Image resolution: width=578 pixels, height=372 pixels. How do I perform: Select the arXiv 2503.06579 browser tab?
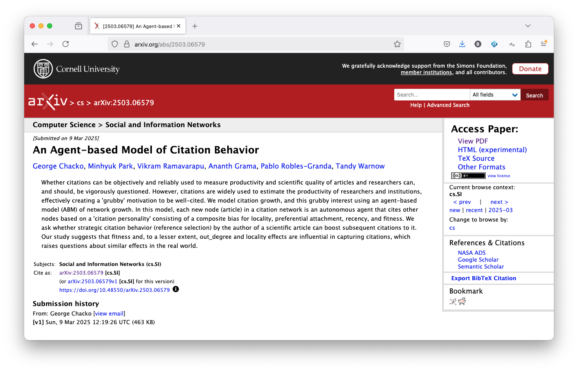pyautogui.click(x=138, y=26)
